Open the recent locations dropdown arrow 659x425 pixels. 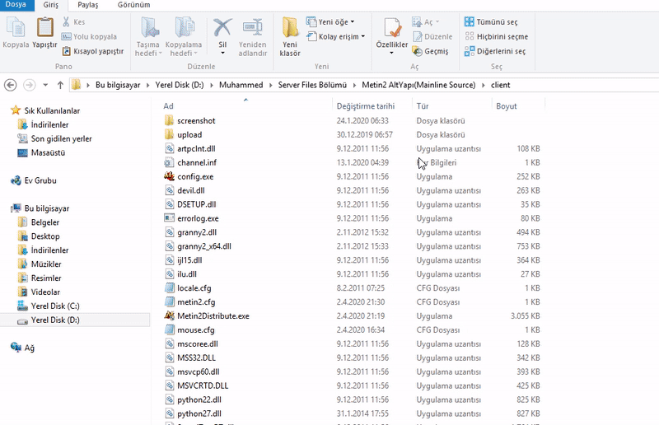coord(45,85)
